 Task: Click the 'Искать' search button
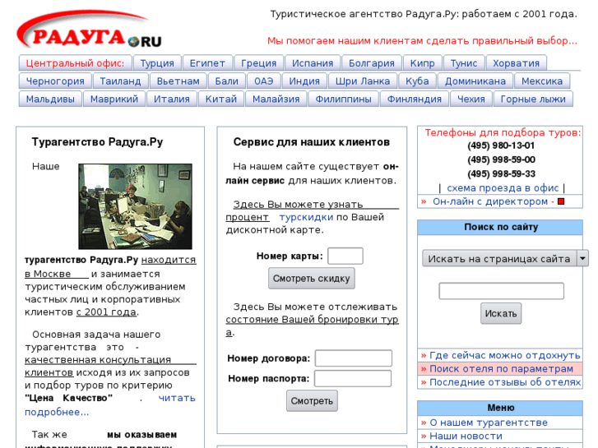click(x=501, y=313)
